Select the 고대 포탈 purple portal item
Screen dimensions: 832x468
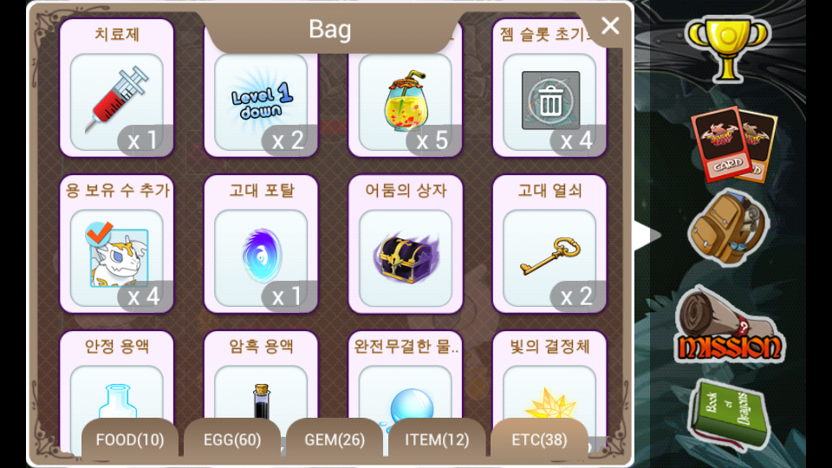point(261,244)
